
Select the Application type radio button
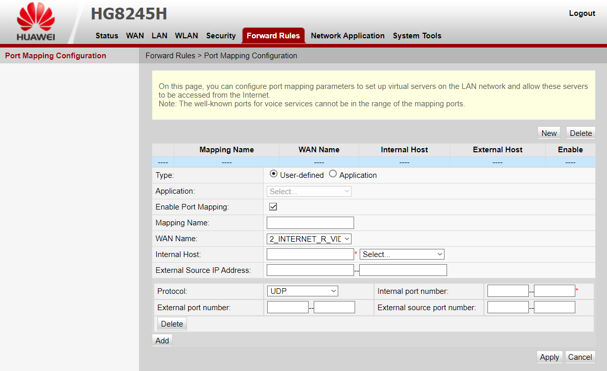point(333,174)
